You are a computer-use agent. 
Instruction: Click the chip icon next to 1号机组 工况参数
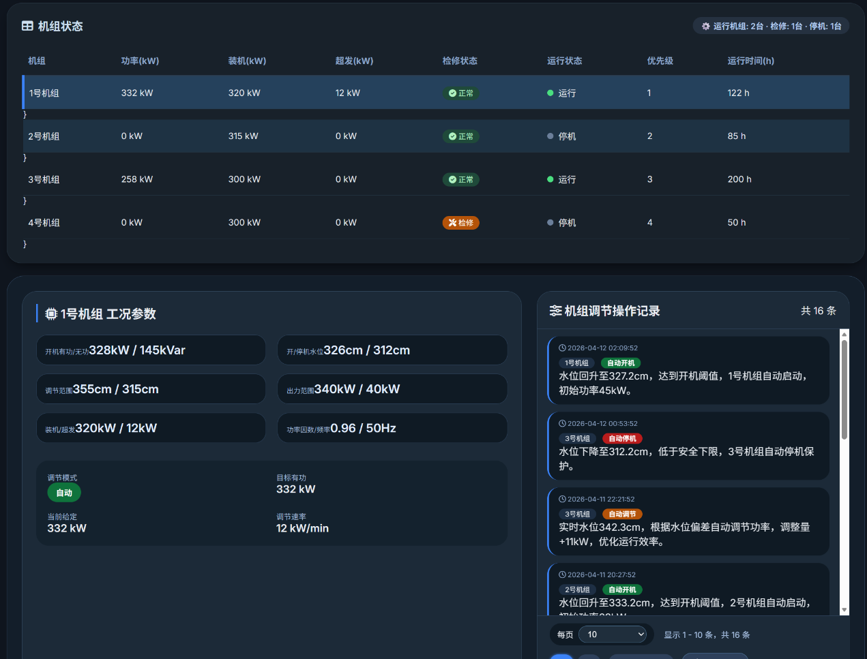click(x=51, y=314)
